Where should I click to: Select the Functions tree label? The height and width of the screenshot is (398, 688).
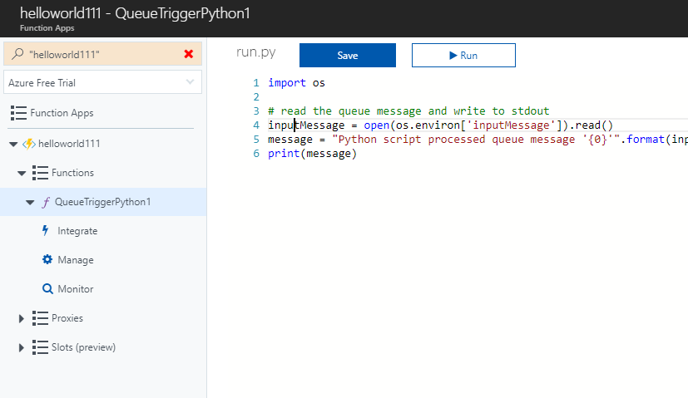point(73,173)
